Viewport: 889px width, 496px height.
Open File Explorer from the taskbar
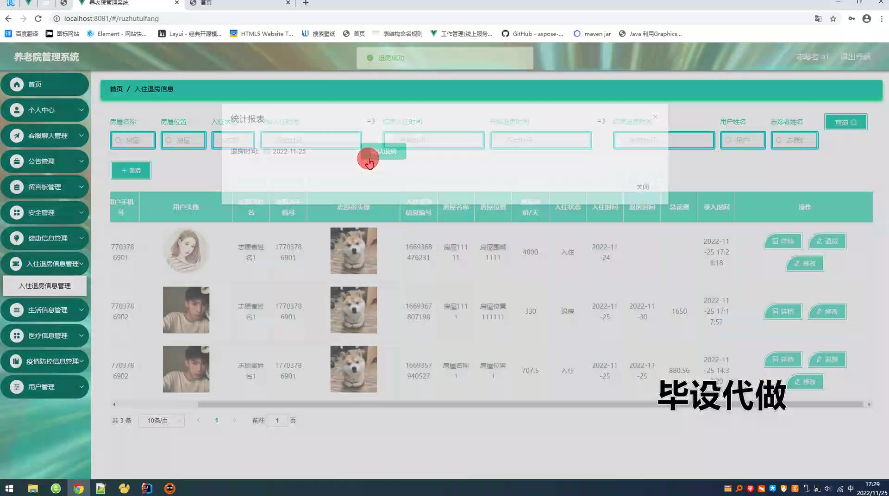(33, 488)
